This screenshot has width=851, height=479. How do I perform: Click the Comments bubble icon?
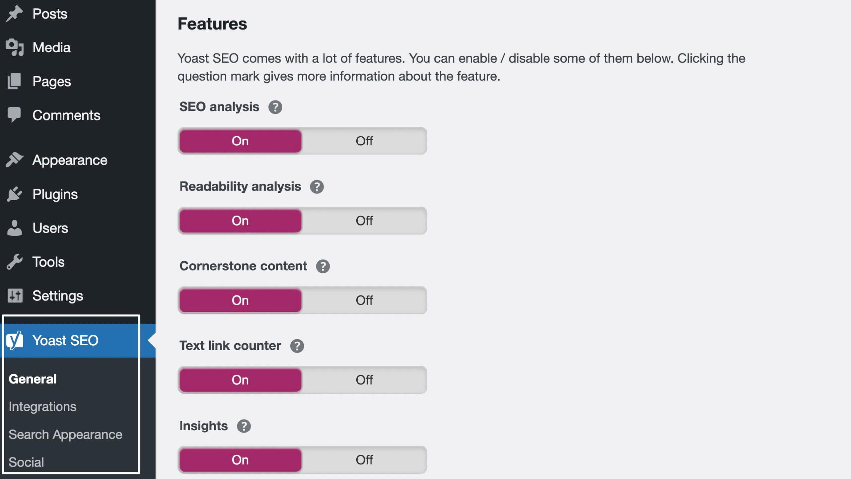click(x=15, y=115)
